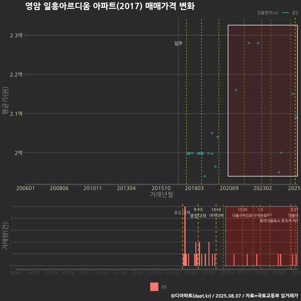Screen dimensions: 301x301
Task: Click the teal 85 line swatch in top legend
Action: pyautogui.click(x=285, y=13)
